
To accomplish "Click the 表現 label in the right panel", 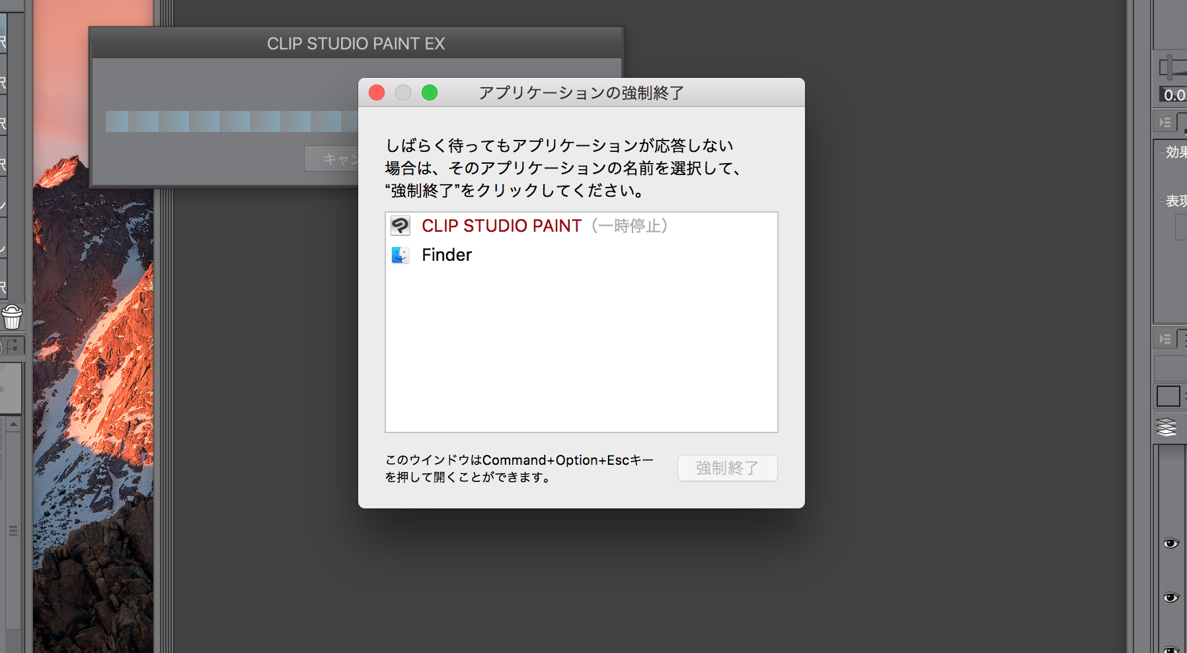I will [1176, 201].
